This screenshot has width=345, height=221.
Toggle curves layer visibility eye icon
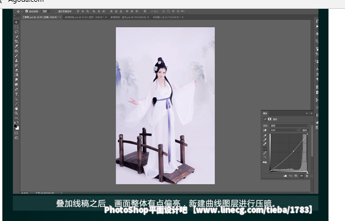pyautogui.click(x=301, y=176)
